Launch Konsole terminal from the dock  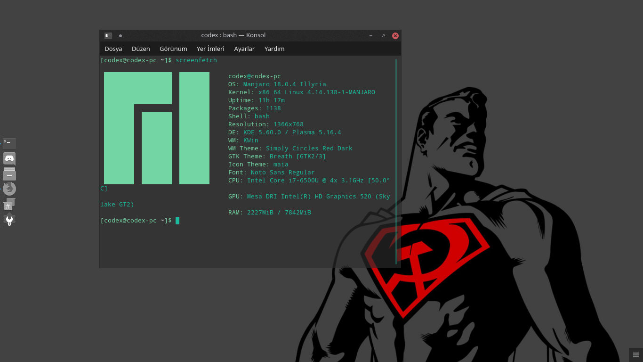(x=9, y=143)
